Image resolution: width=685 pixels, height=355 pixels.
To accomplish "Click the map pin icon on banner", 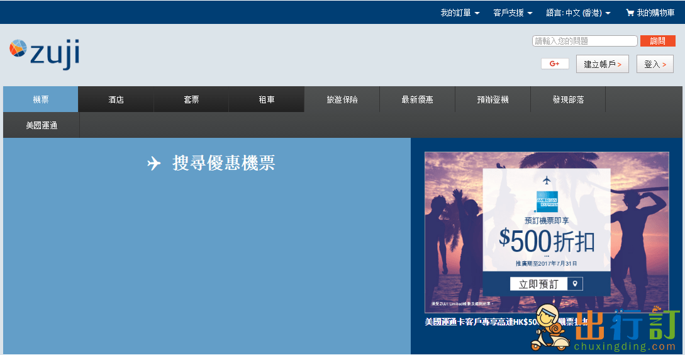I will [x=575, y=284].
